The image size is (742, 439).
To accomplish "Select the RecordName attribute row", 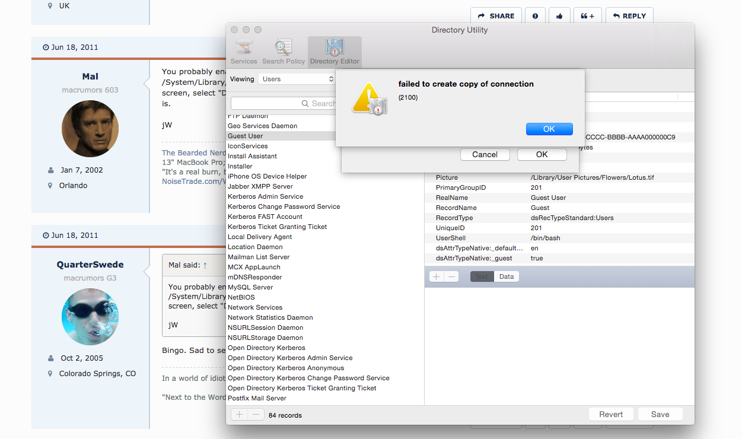I will point(560,208).
